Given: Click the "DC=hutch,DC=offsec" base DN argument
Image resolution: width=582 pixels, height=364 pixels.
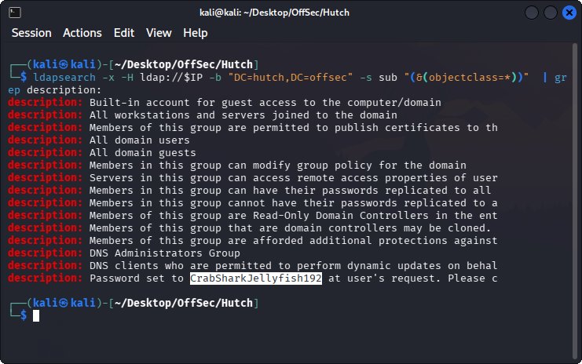Looking at the screenshot, I should coord(291,78).
